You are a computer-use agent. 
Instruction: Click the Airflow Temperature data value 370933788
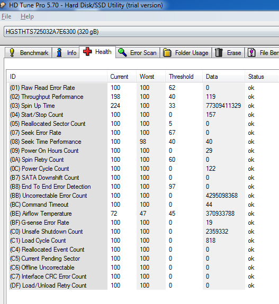click(220, 214)
